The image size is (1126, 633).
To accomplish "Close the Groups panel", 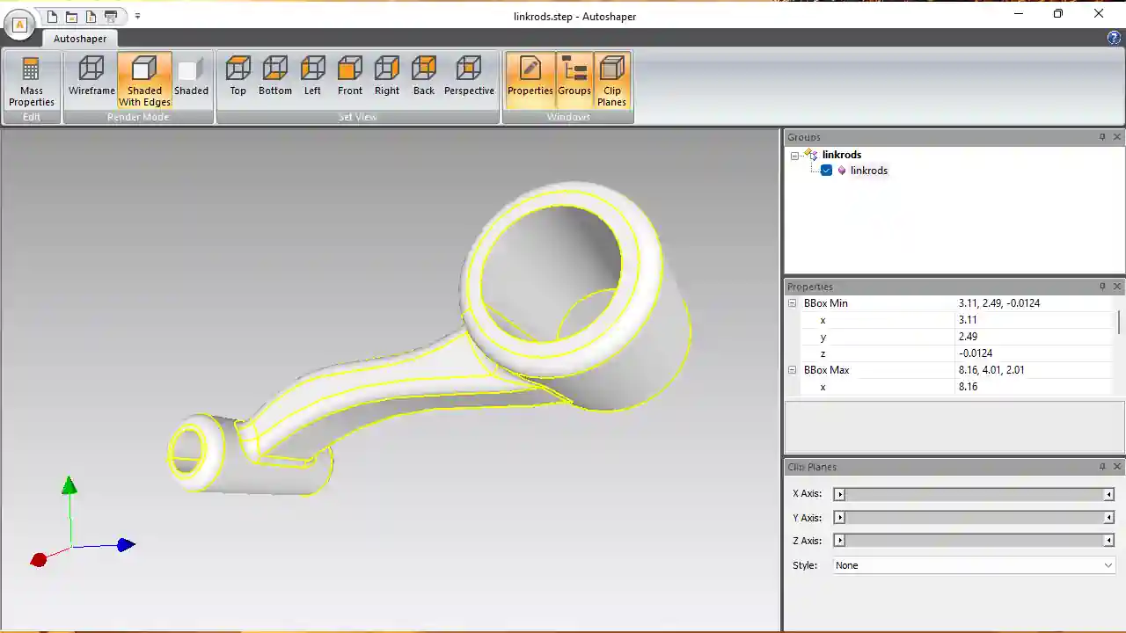I will click(x=1117, y=137).
